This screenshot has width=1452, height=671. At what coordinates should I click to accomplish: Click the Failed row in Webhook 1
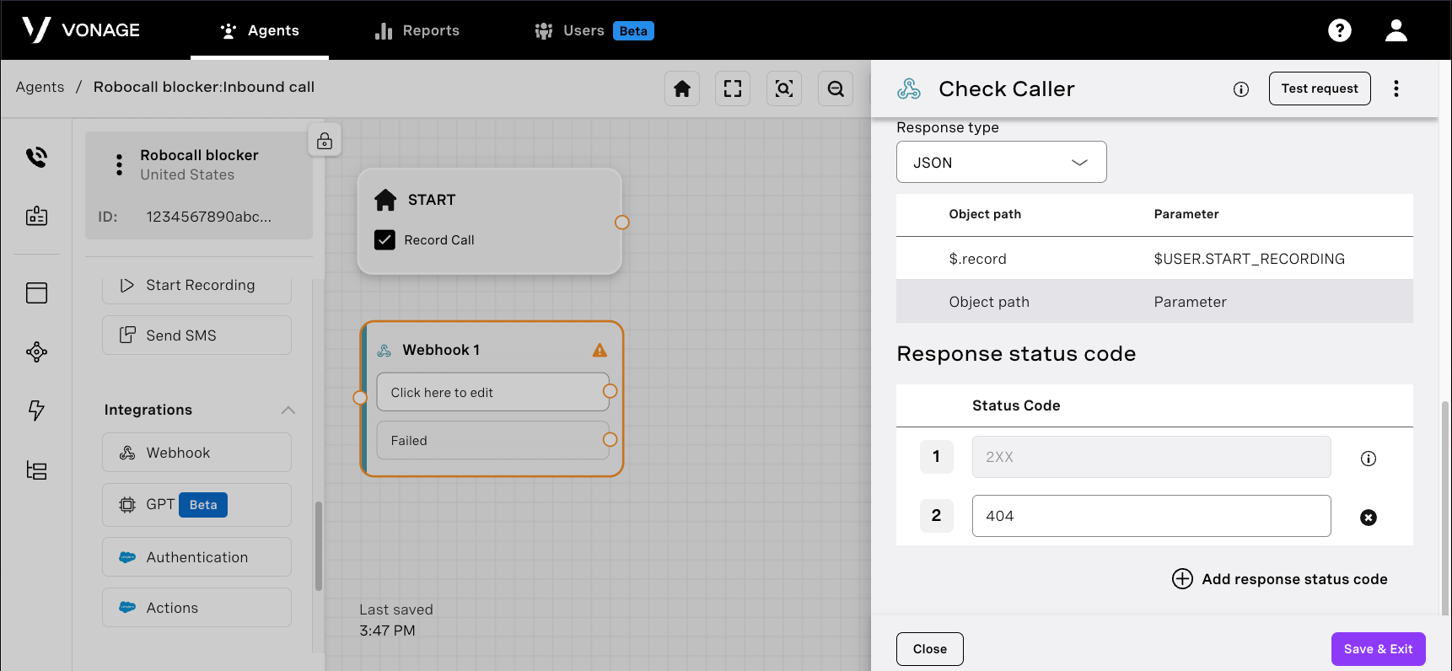click(493, 440)
